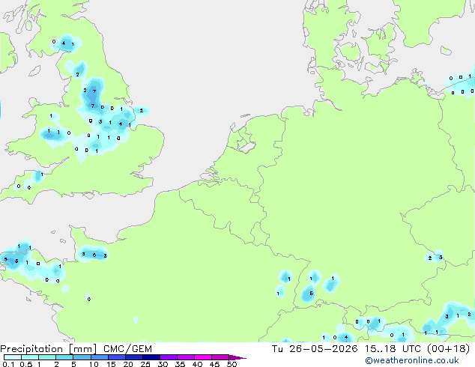Click legend scale label '10'
This screenshot has width=475, height=367.
(x=94, y=364)
